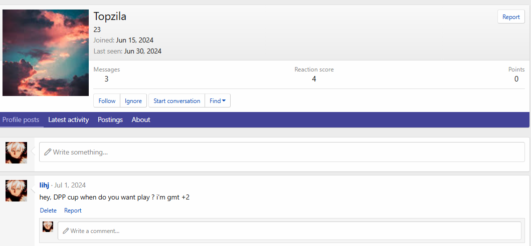Image resolution: width=531 pixels, height=246 pixels.
Task: Open the Postings tab
Action: point(110,120)
